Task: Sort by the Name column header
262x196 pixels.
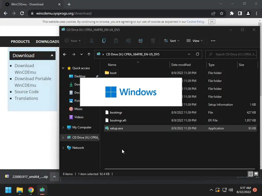Action: point(112,65)
